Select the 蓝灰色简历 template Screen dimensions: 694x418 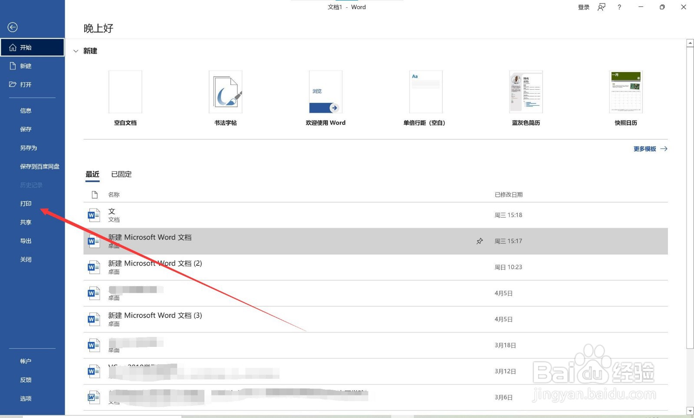(x=526, y=98)
